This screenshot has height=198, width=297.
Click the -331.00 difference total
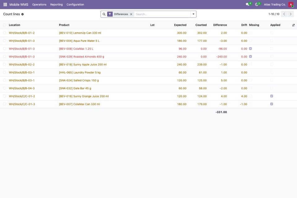pyautogui.click(x=221, y=112)
